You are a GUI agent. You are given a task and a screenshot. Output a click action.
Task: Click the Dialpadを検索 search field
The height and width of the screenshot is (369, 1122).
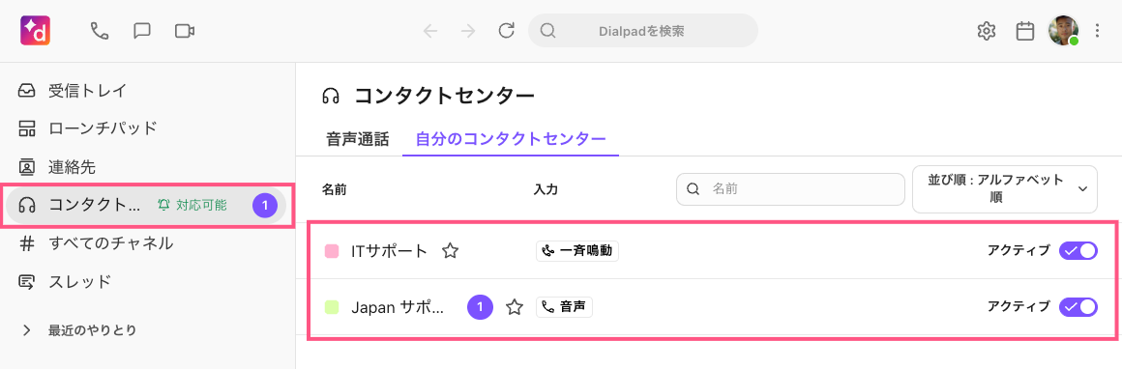coord(642,31)
